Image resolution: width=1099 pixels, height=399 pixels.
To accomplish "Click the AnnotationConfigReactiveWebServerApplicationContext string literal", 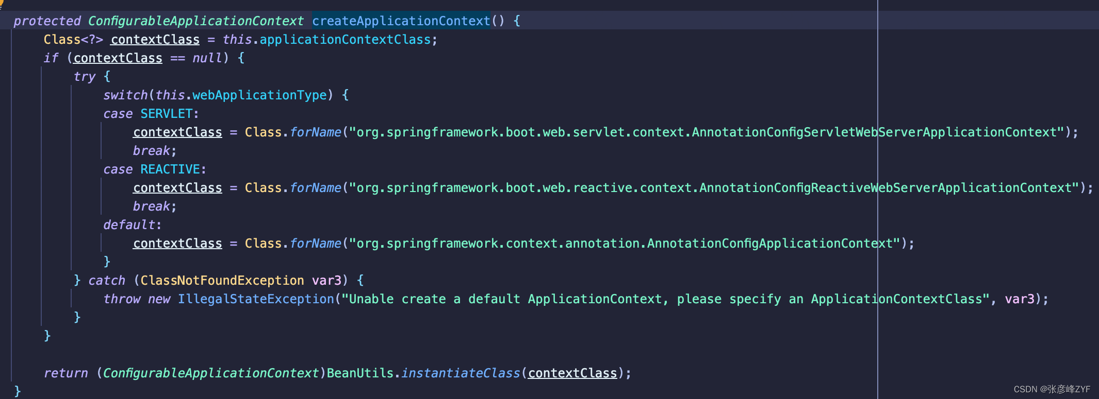I will point(714,188).
